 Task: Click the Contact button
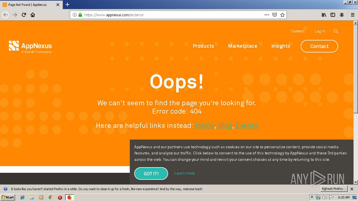[x=319, y=46]
